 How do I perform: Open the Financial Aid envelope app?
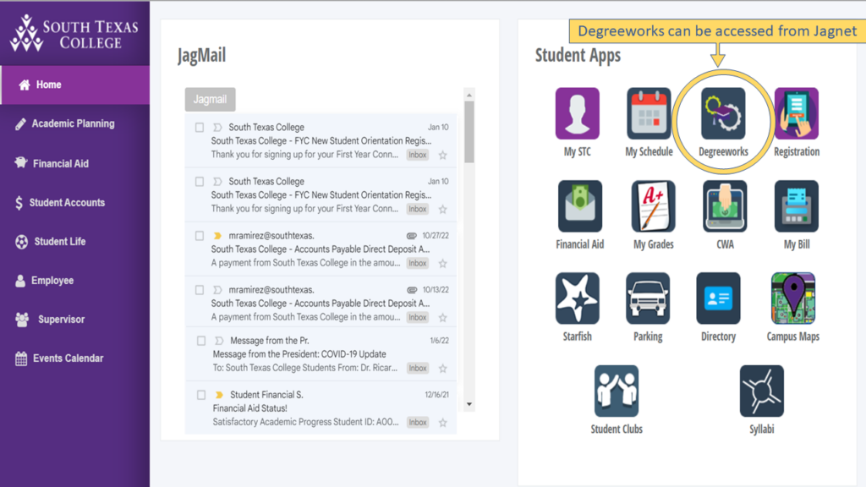[x=580, y=206]
